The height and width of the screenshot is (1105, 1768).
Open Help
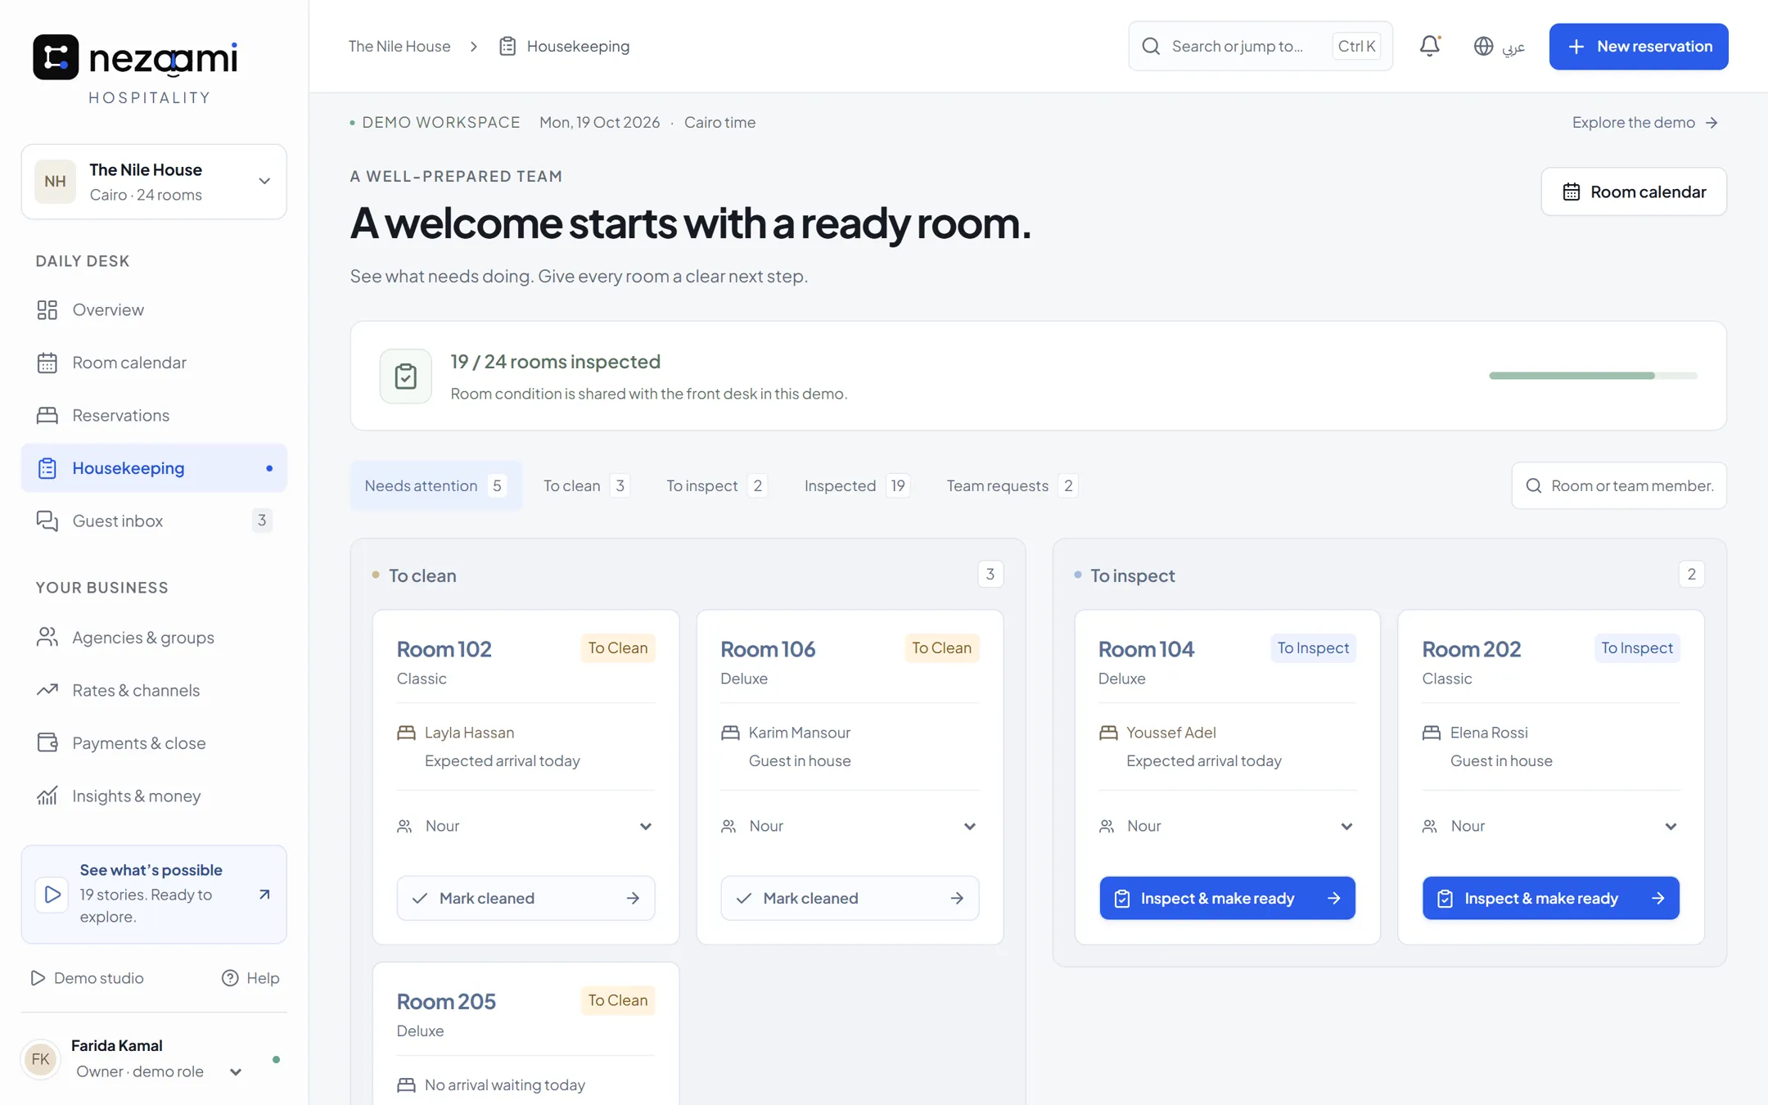pos(250,978)
